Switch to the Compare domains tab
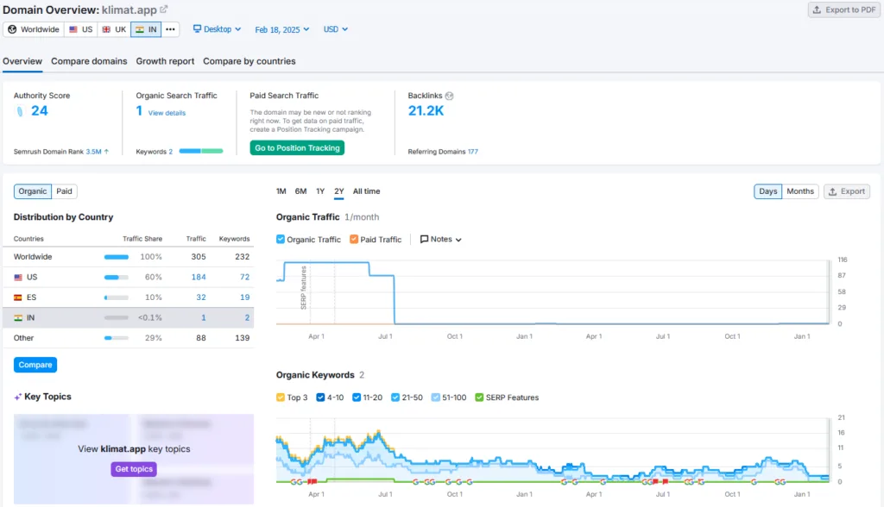The width and height of the screenshot is (884, 507). [89, 61]
